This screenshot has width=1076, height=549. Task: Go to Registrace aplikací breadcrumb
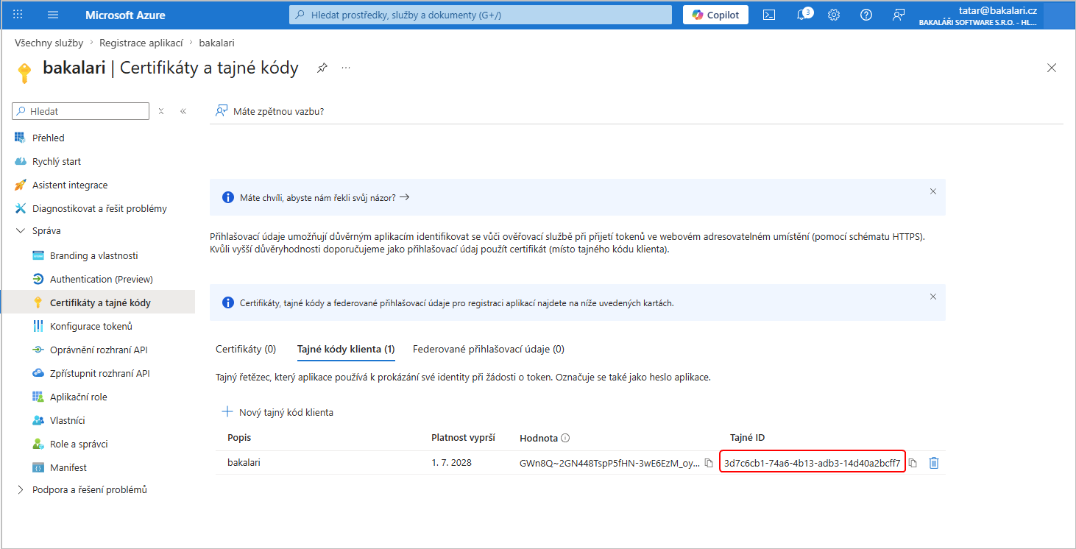[141, 43]
